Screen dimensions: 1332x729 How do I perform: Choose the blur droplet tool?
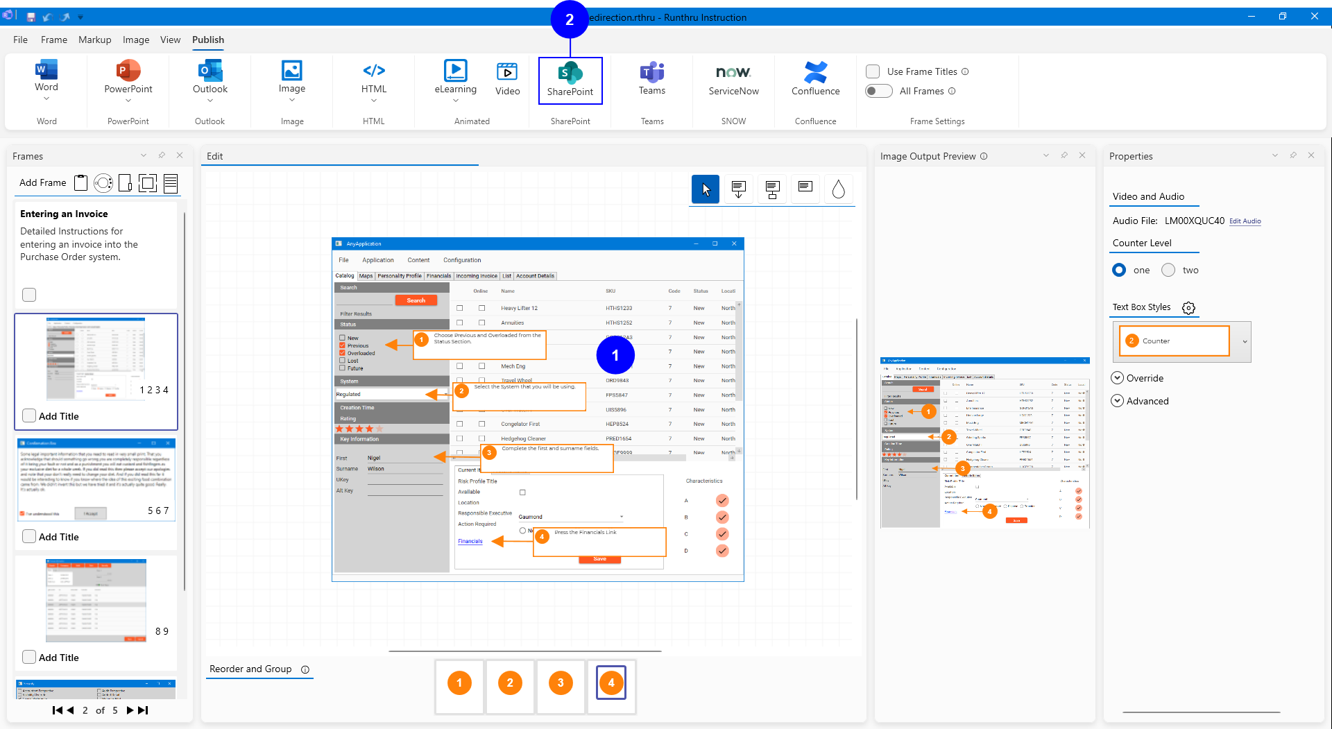pyautogui.click(x=838, y=189)
